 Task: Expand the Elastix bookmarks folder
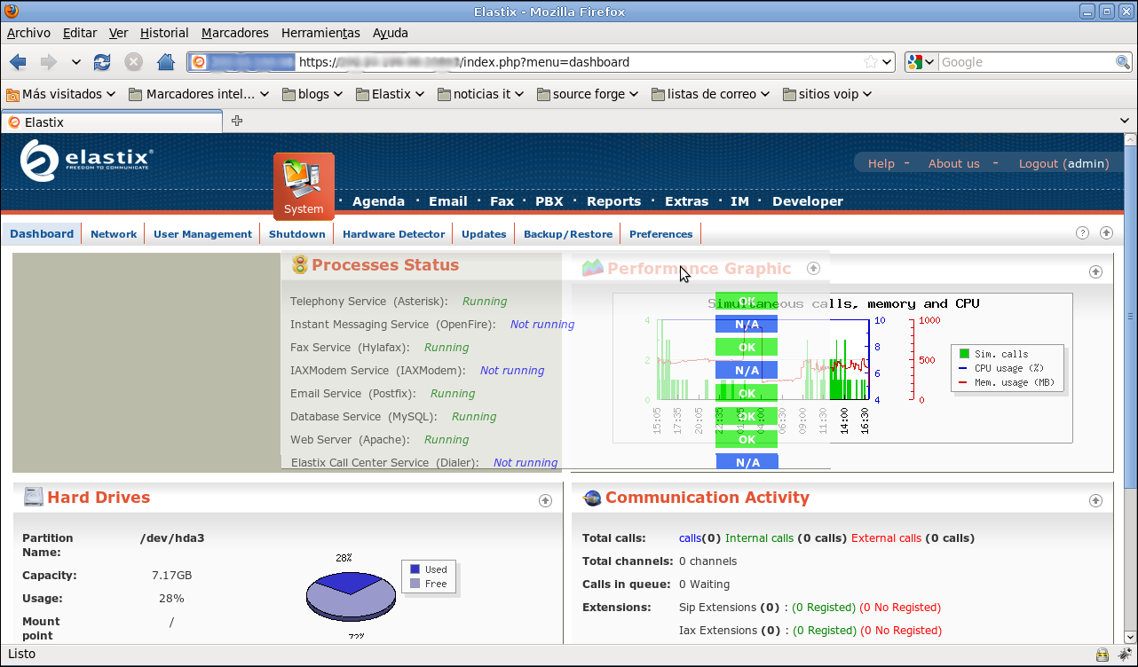point(390,94)
